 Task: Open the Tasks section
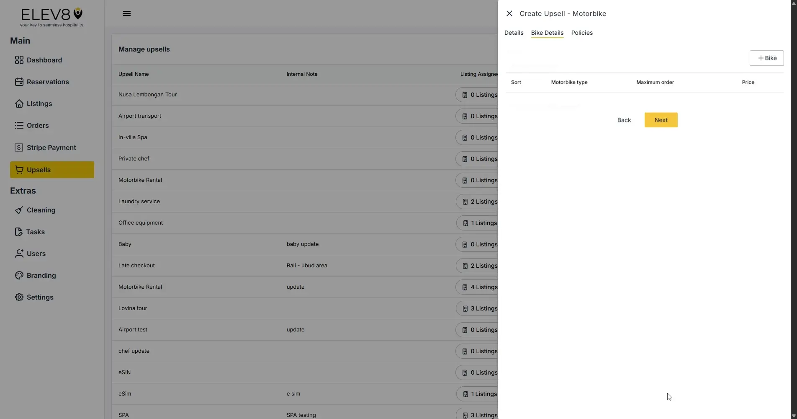coord(35,232)
